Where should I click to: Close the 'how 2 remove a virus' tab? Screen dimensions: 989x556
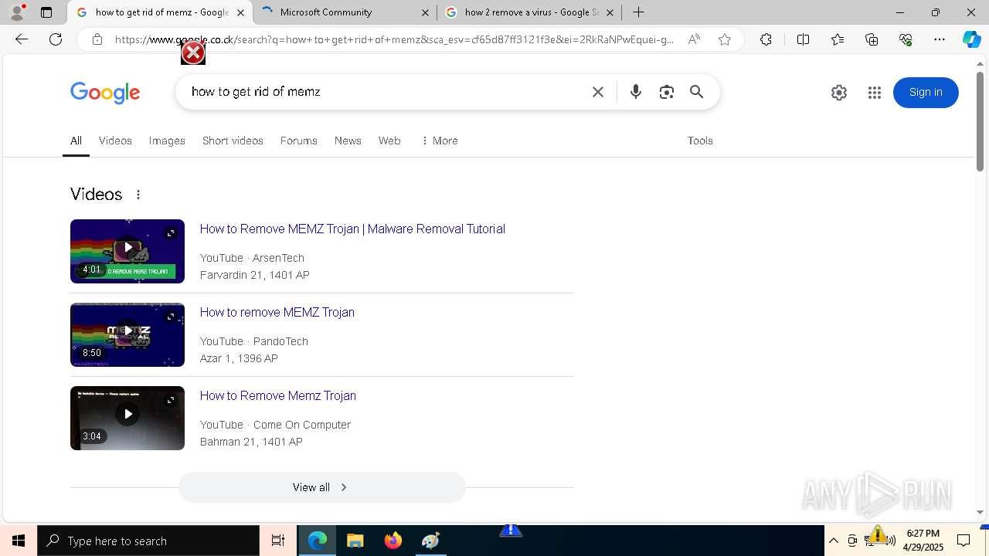(610, 12)
